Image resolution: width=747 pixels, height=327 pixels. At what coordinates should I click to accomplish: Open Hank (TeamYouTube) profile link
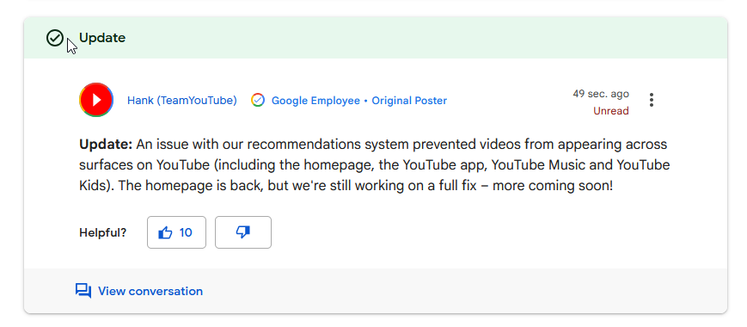pos(182,101)
